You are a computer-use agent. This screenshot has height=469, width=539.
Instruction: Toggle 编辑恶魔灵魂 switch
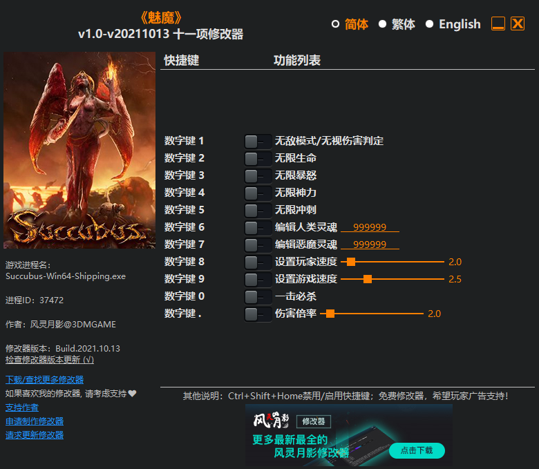click(x=258, y=245)
